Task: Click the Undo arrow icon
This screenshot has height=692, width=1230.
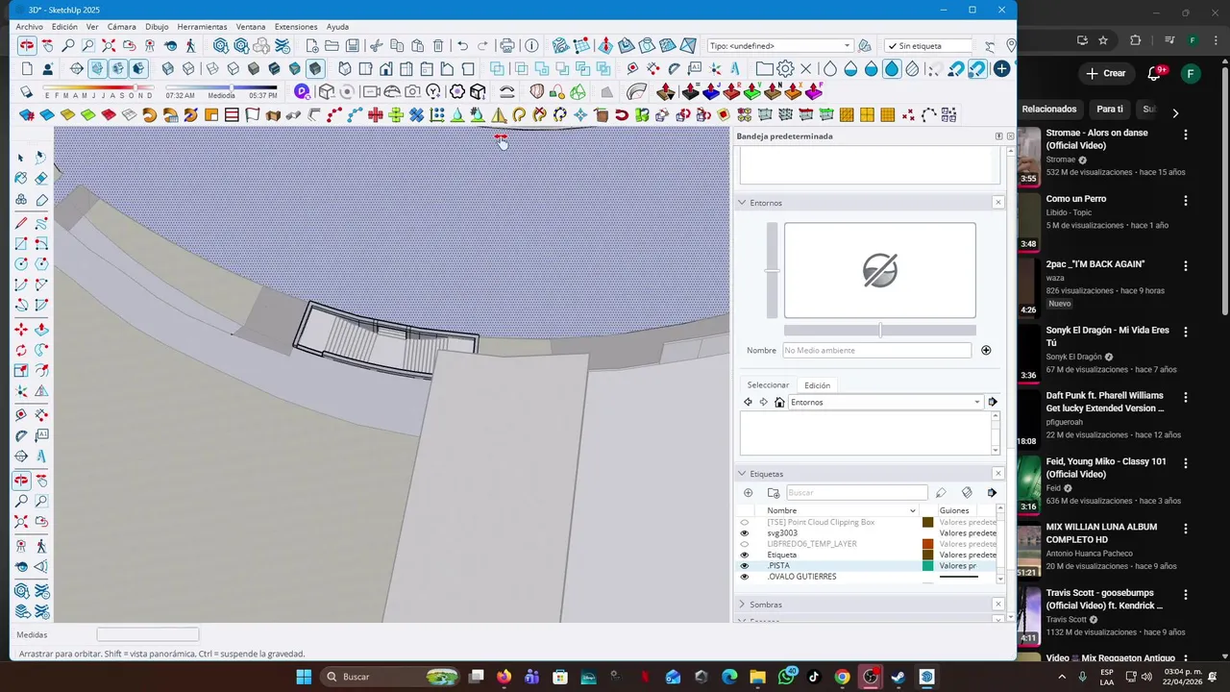Action: point(462,45)
